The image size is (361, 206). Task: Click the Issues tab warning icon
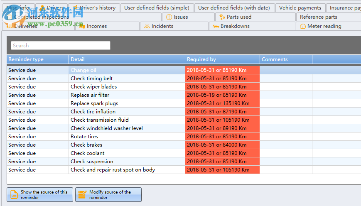[169, 17]
